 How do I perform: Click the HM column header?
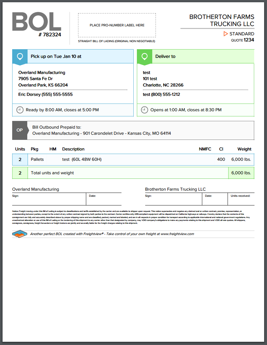coord(53,149)
